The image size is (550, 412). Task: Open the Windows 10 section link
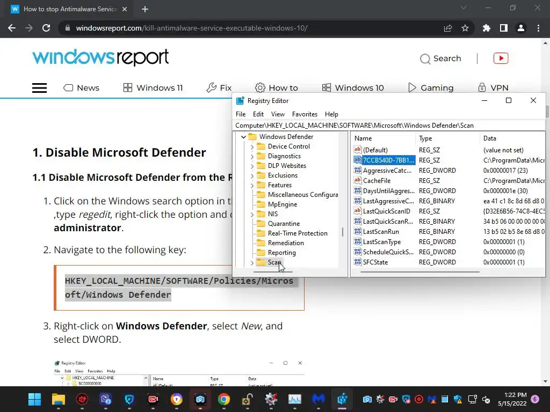click(x=353, y=87)
